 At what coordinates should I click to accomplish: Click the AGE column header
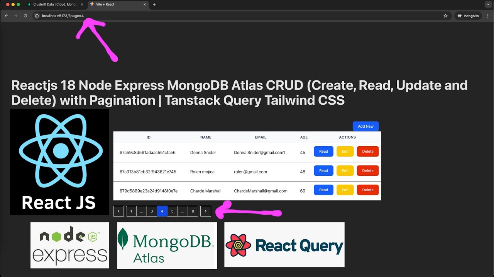[304, 137]
